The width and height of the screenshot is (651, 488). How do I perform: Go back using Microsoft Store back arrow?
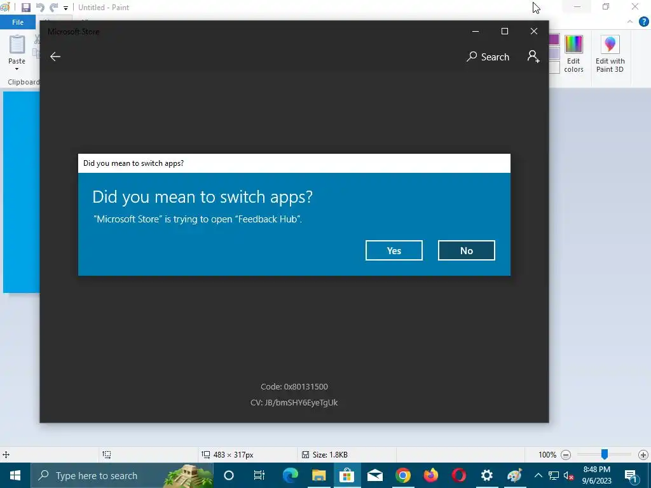55,57
